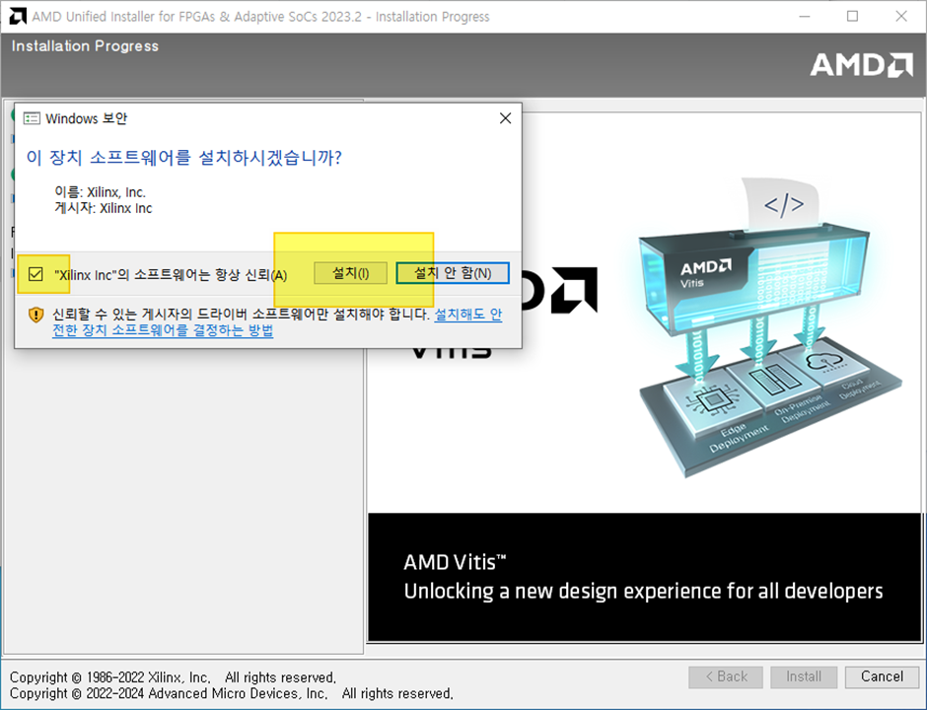The width and height of the screenshot is (927, 710).
Task: Click the AMD icon in title bar
Action: pos(18,16)
